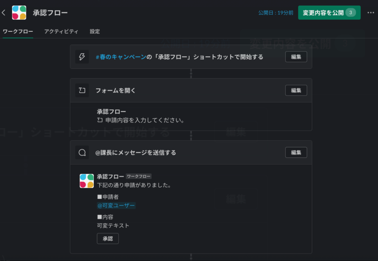Click the badge showing 3 pending changes
Image resolution: width=378 pixels, height=261 pixels.
(351, 13)
